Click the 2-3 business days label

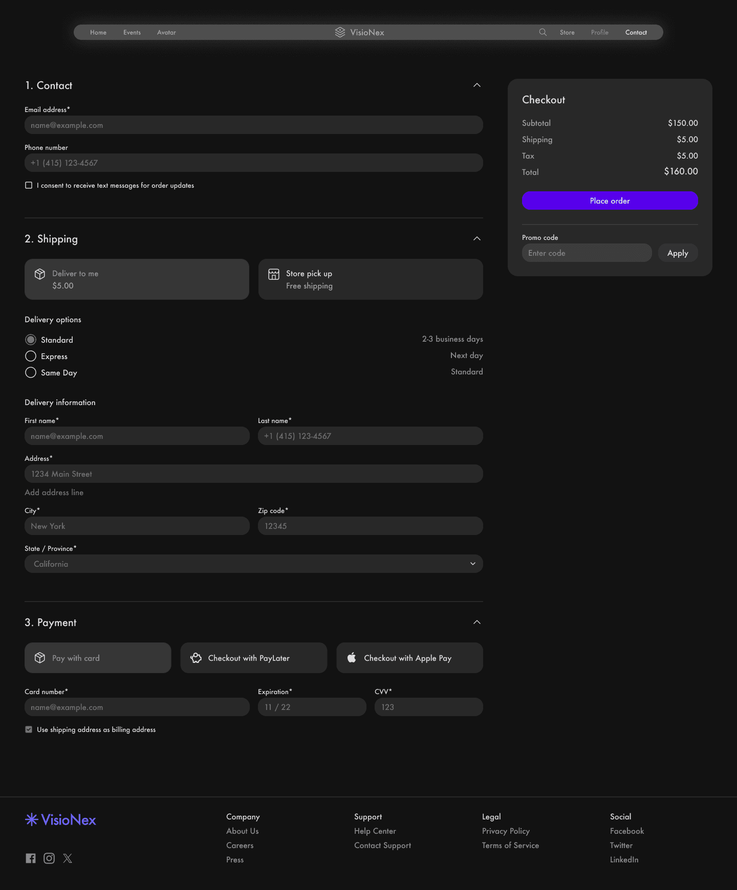pos(452,339)
